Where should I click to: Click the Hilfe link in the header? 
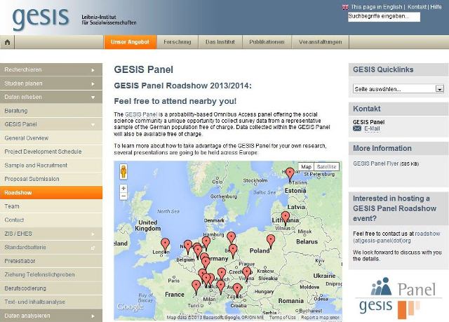[436, 7]
